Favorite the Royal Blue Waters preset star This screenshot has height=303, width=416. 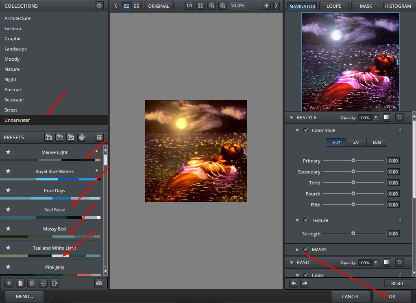point(8,171)
